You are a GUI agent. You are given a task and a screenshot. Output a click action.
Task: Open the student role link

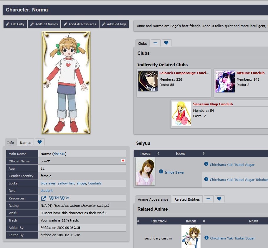pyautogui.click(x=47, y=191)
